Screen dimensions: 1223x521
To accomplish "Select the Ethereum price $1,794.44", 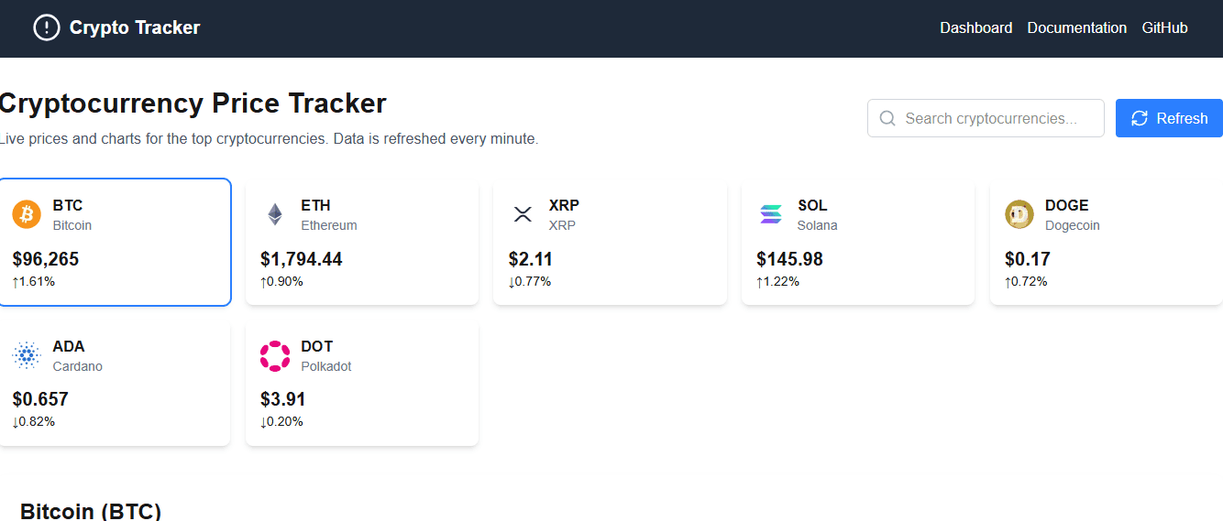I will 302,259.
